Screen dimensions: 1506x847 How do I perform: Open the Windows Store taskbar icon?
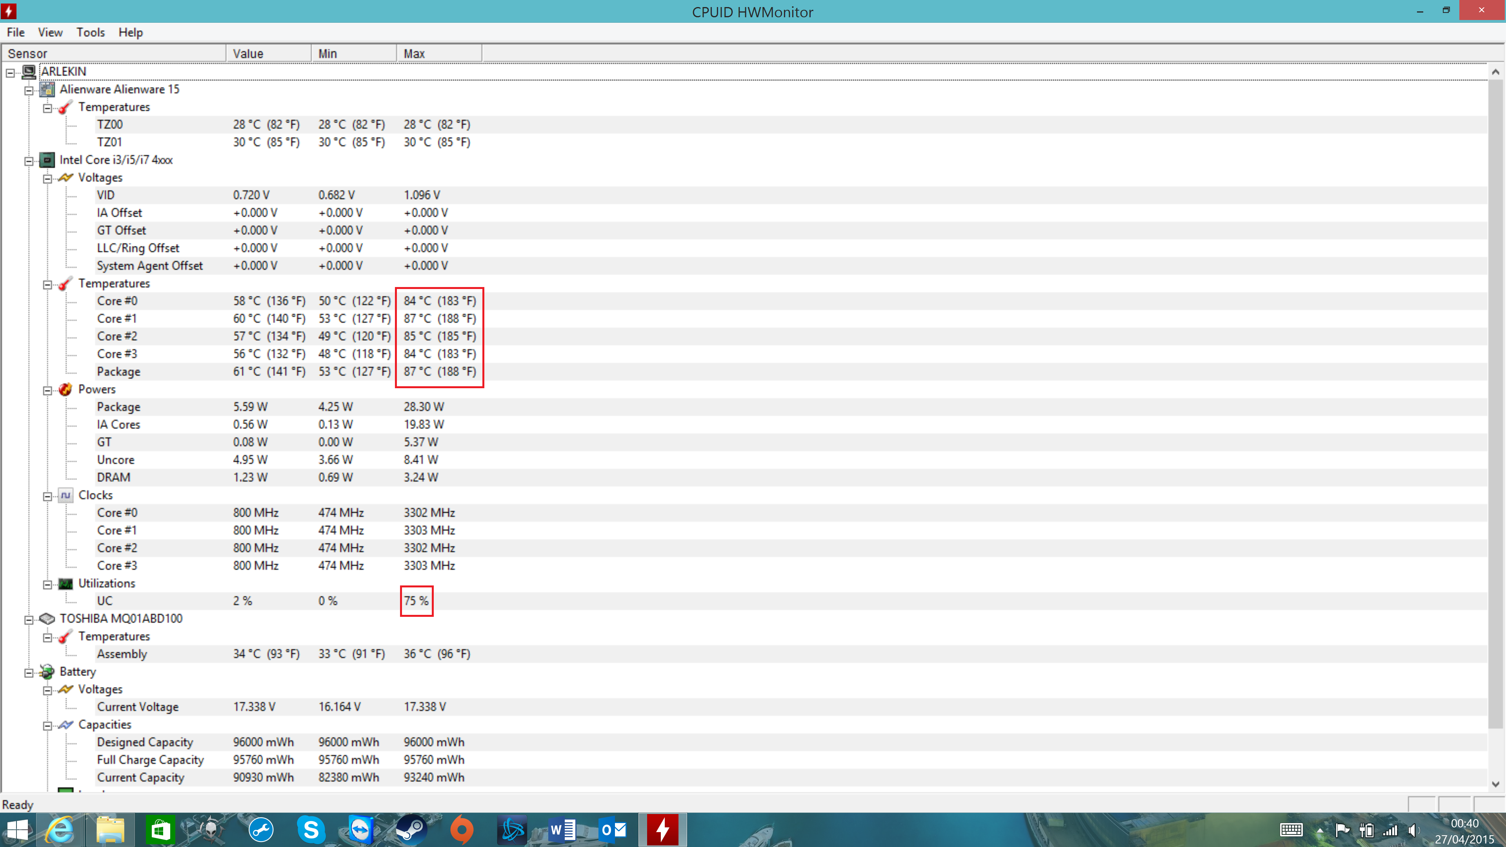pos(160,829)
